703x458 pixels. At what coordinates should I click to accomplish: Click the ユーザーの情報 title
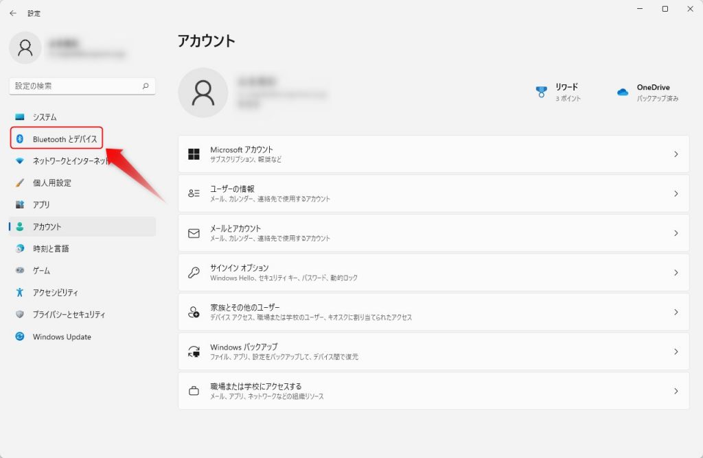pos(232,189)
